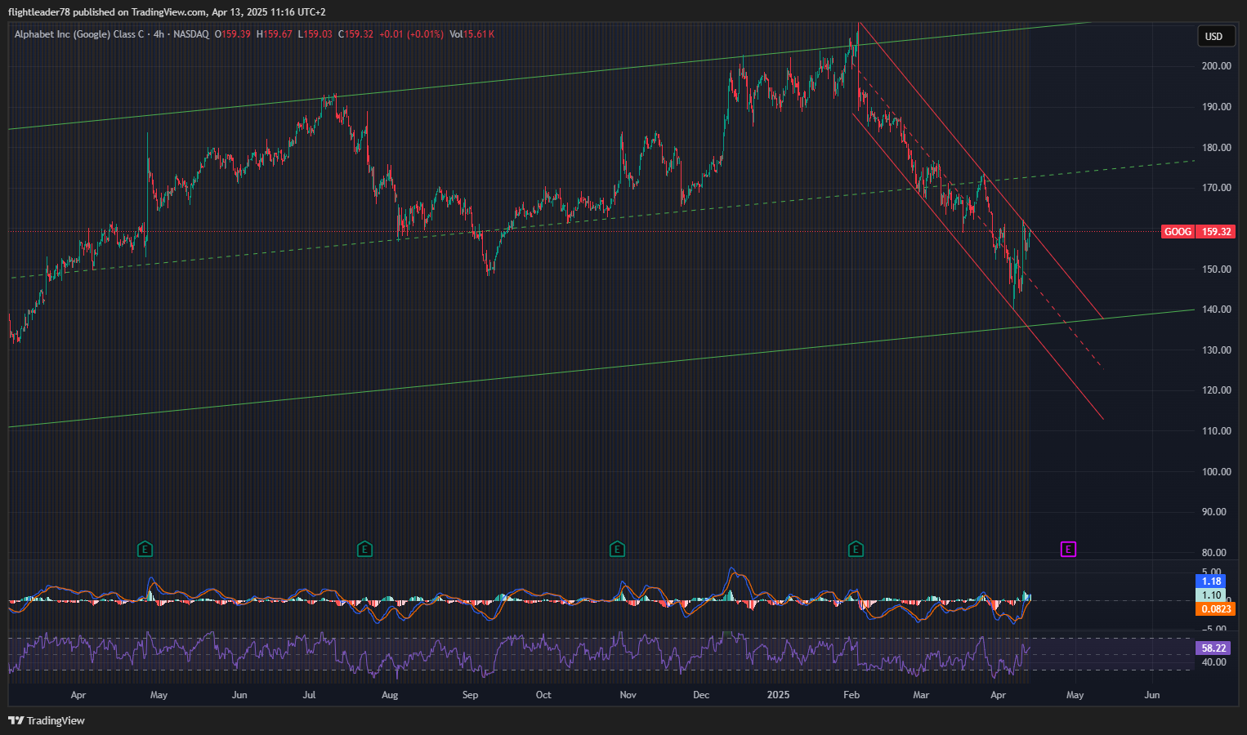
Task: Click the 'Aug' time axis label
Action: click(390, 696)
